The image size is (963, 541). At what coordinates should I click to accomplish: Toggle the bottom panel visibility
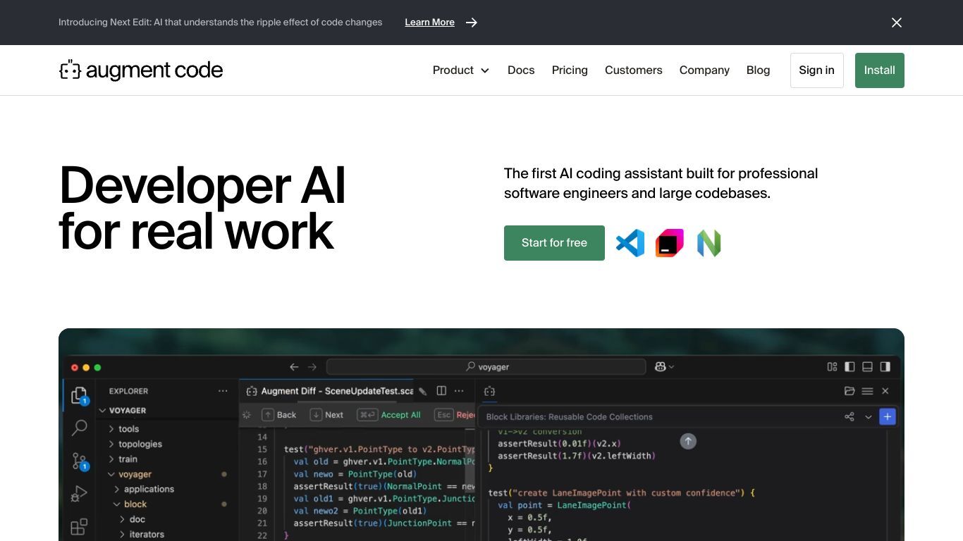[x=868, y=367]
